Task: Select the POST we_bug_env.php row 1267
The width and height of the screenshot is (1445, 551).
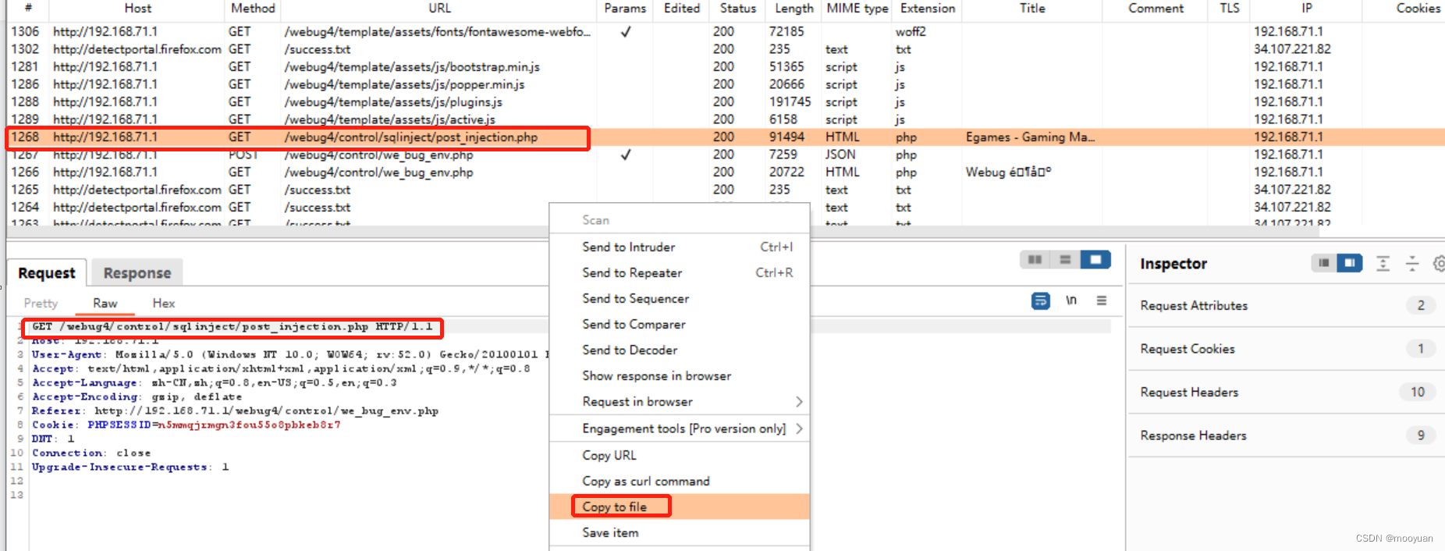Action: pos(726,155)
